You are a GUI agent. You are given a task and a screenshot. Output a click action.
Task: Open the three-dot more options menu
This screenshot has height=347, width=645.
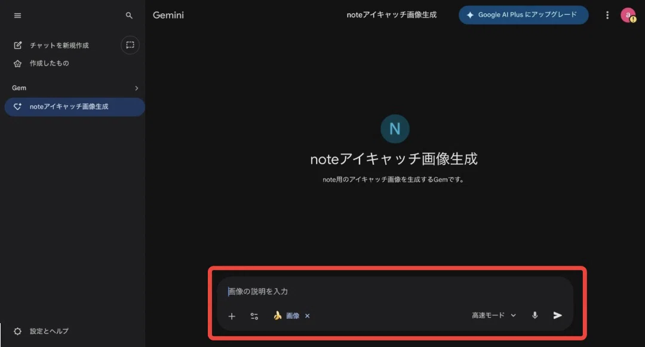(x=607, y=15)
